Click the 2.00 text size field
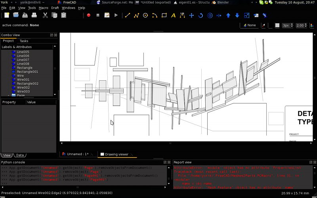This screenshot has width=317, height=198. (x=300, y=25)
